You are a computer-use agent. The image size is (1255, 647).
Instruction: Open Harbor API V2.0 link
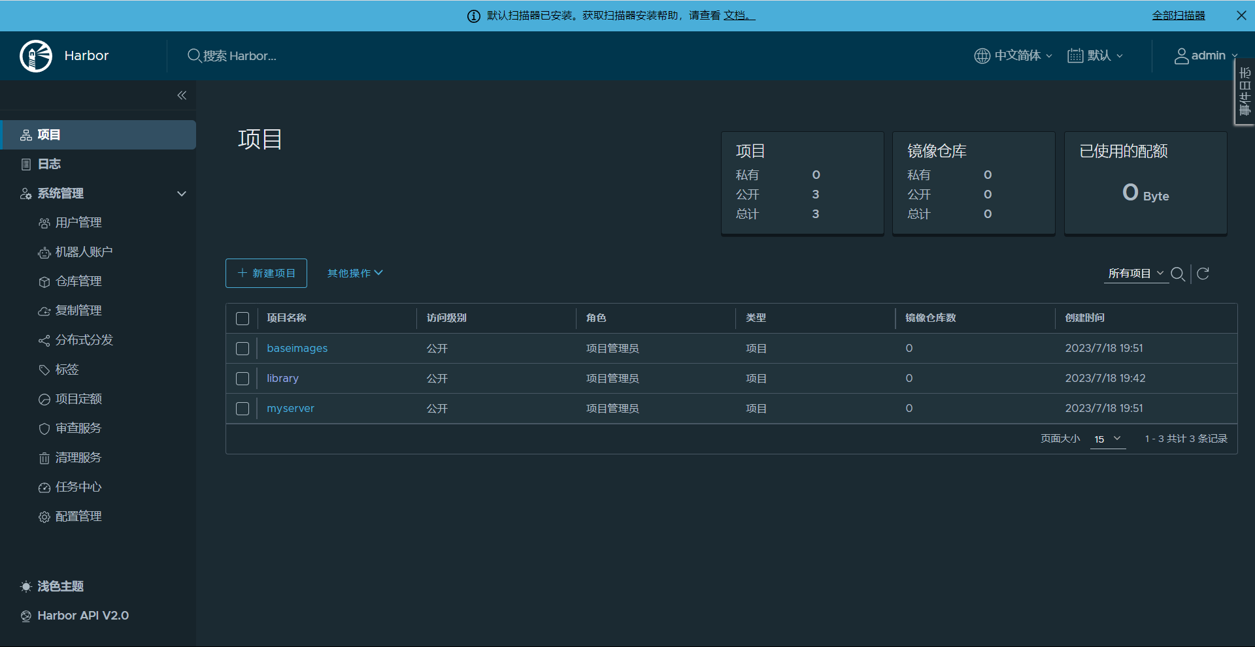point(83,616)
